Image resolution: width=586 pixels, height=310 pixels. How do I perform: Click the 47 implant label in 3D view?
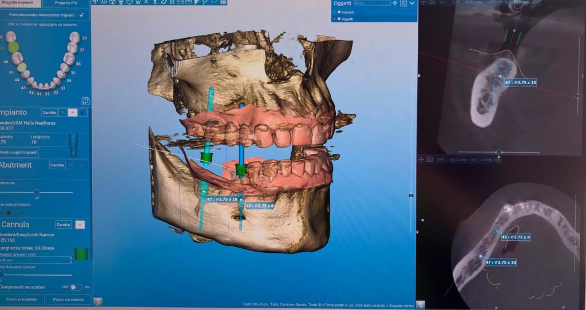coord(222,200)
